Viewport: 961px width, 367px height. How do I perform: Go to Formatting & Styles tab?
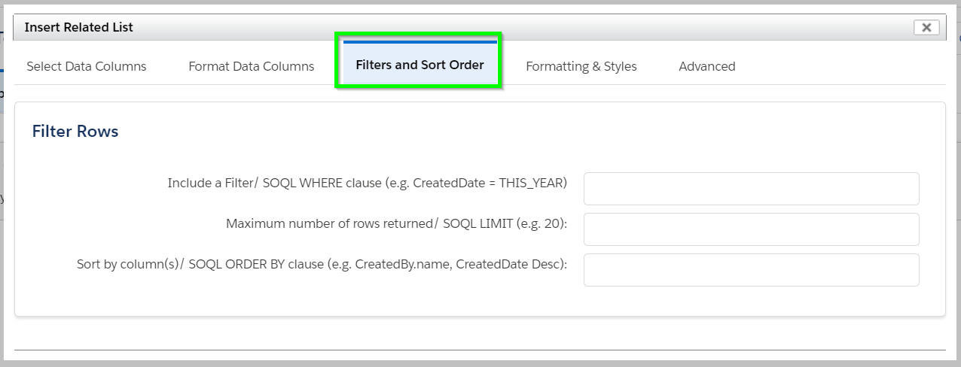pyautogui.click(x=581, y=66)
